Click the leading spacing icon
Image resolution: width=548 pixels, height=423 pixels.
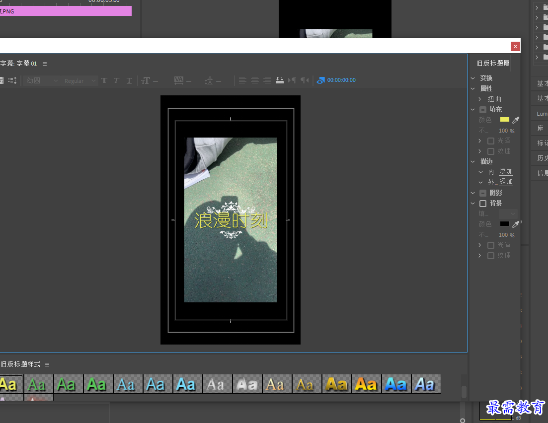coord(209,81)
